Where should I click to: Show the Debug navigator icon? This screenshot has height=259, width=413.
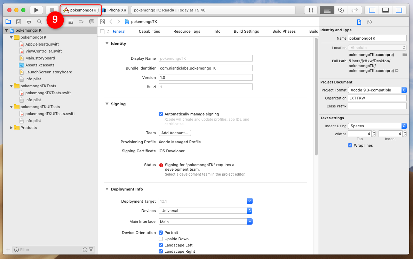[71, 22]
